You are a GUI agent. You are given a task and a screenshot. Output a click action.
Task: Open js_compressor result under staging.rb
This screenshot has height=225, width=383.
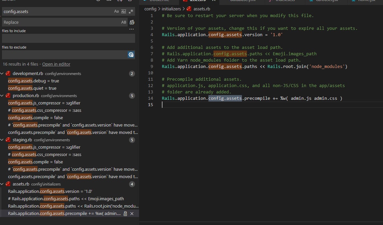[44, 147]
